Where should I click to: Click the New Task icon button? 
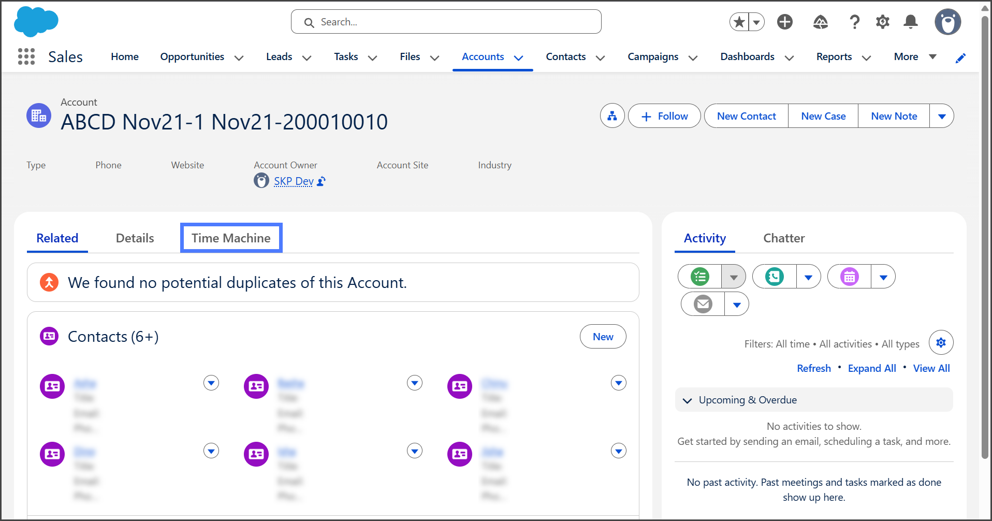700,277
